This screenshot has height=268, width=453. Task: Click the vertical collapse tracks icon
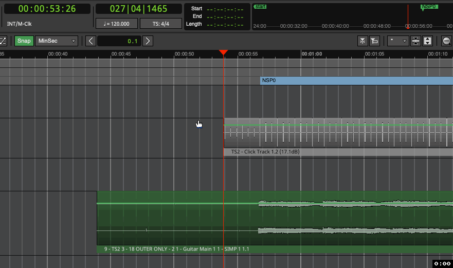pyautogui.click(x=415, y=41)
